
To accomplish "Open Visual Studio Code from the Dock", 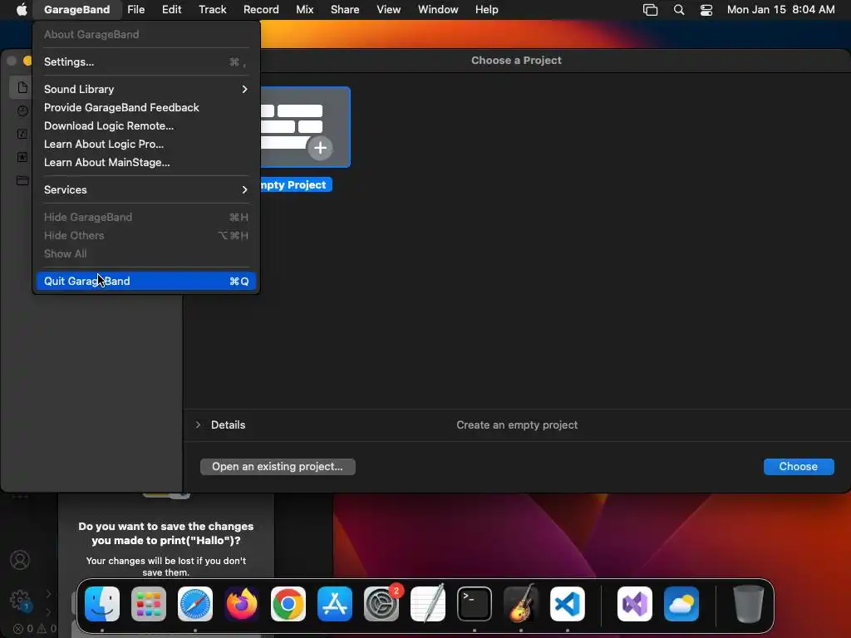I will pyautogui.click(x=568, y=604).
